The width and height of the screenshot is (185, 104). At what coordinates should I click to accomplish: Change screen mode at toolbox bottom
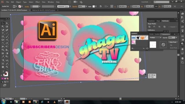pos(5,85)
